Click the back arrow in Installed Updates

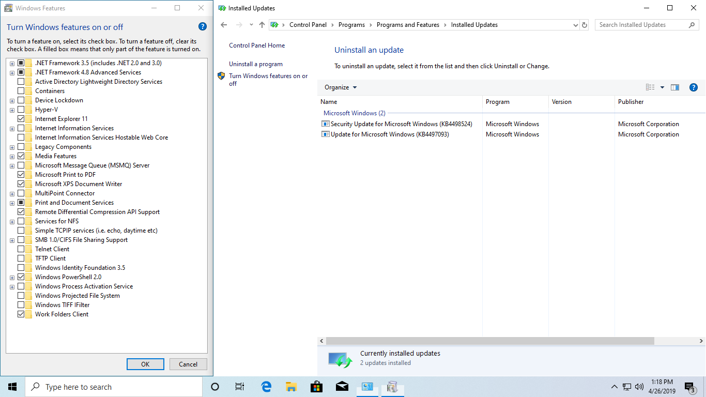[224, 25]
